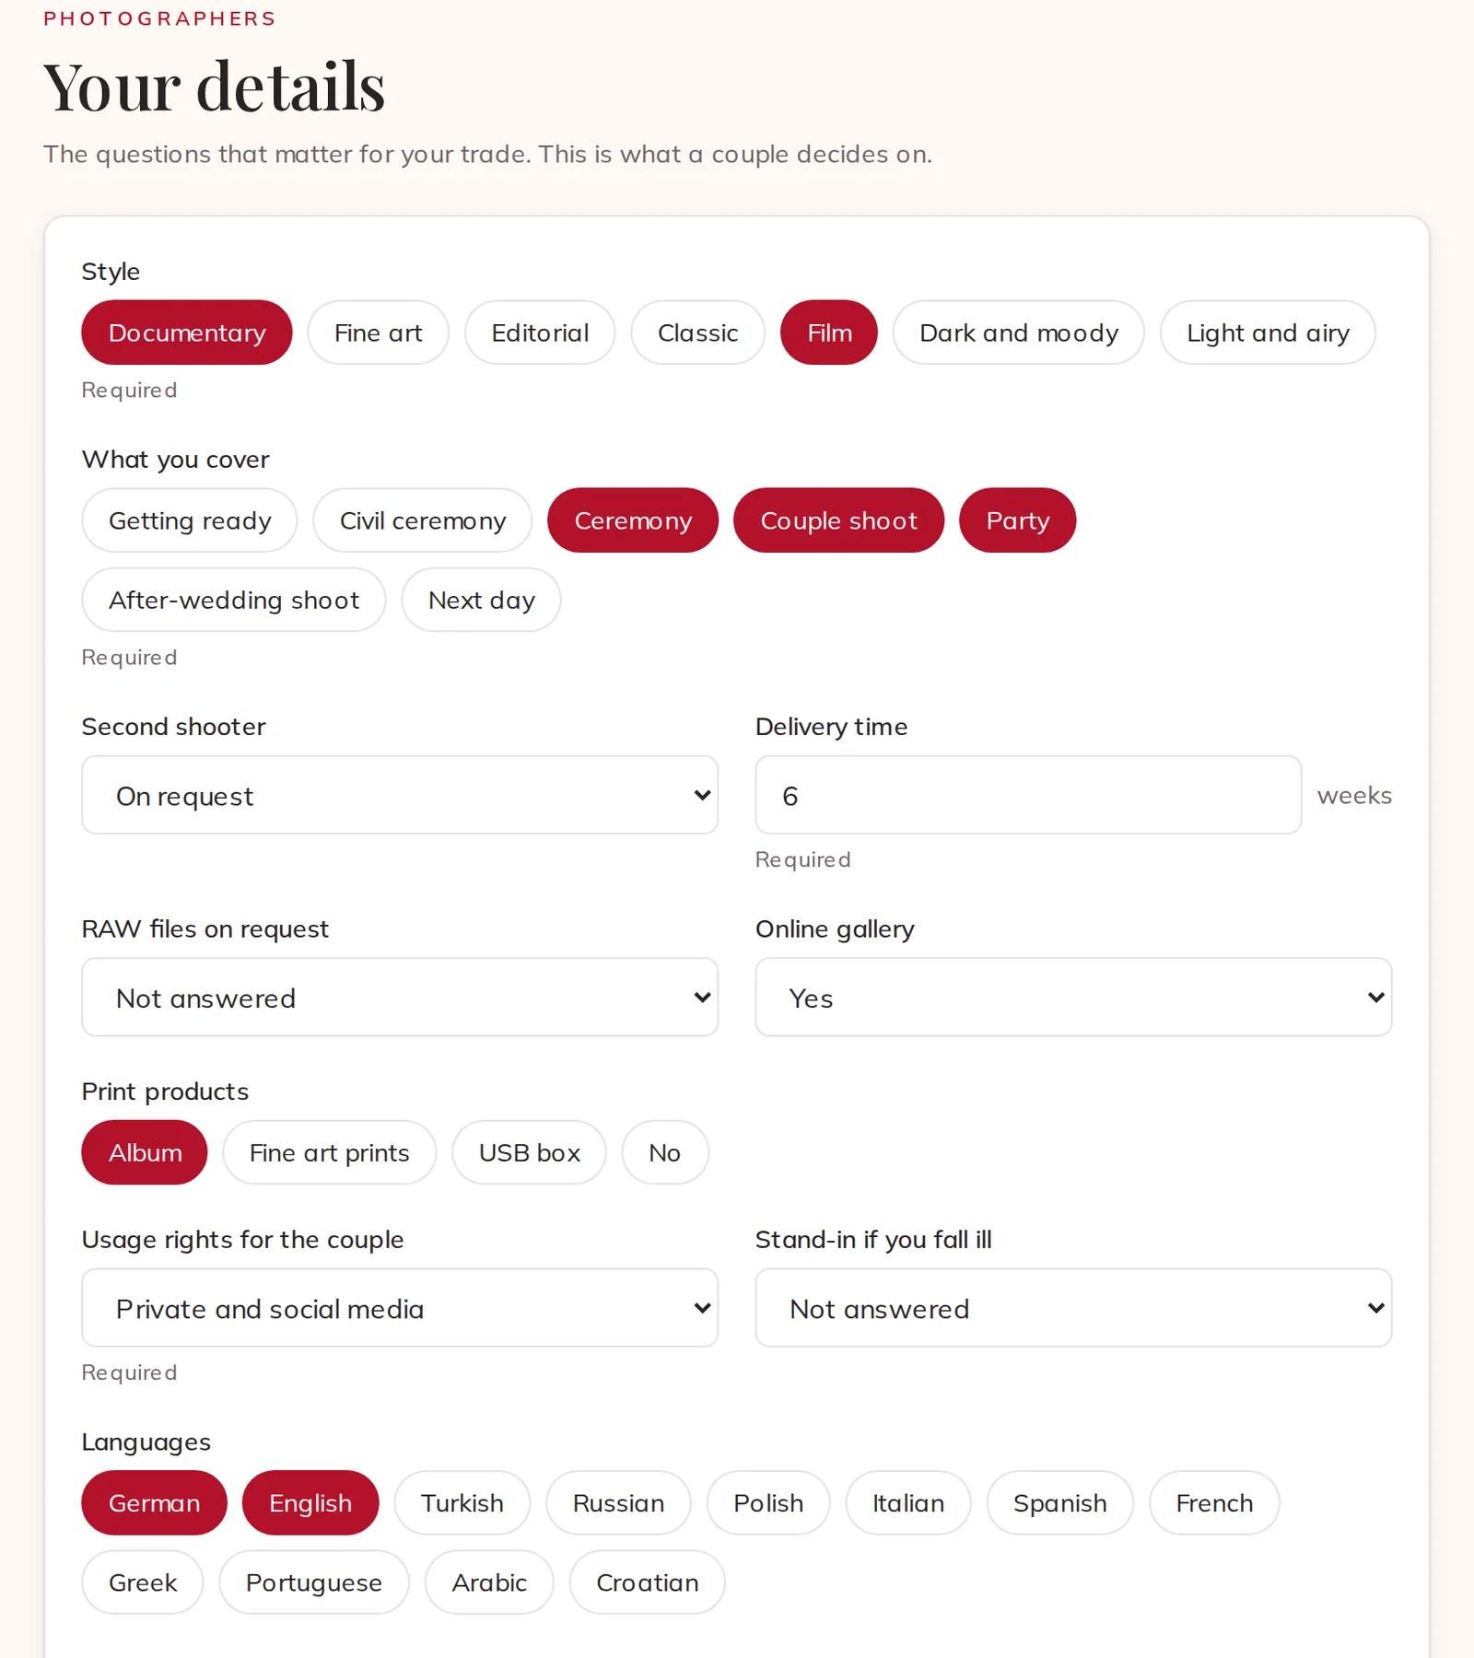Enable the Light and airy style
The image size is (1474, 1658).
pyautogui.click(x=1268, y=333)
